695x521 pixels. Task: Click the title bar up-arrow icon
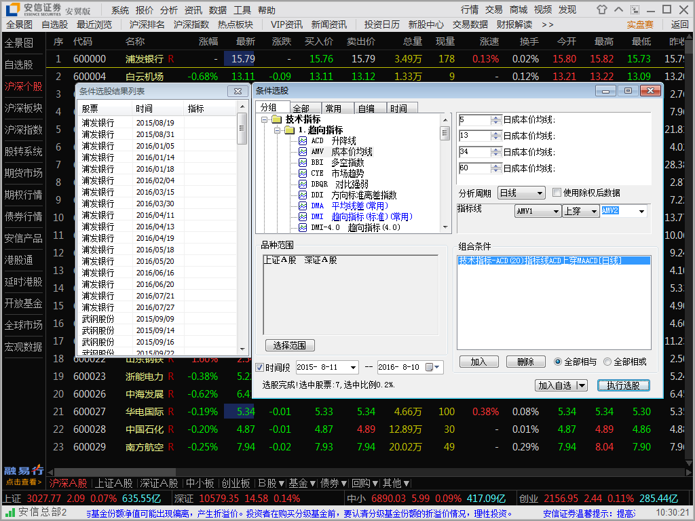[x=619, y=9]
